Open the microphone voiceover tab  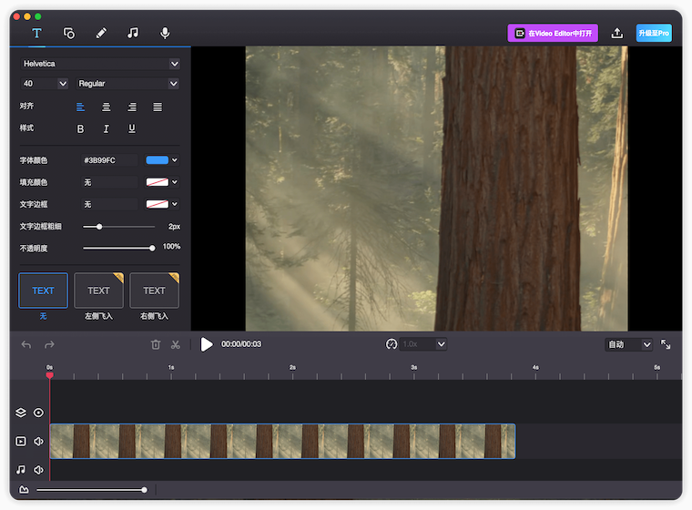click(x=165, y=33)
